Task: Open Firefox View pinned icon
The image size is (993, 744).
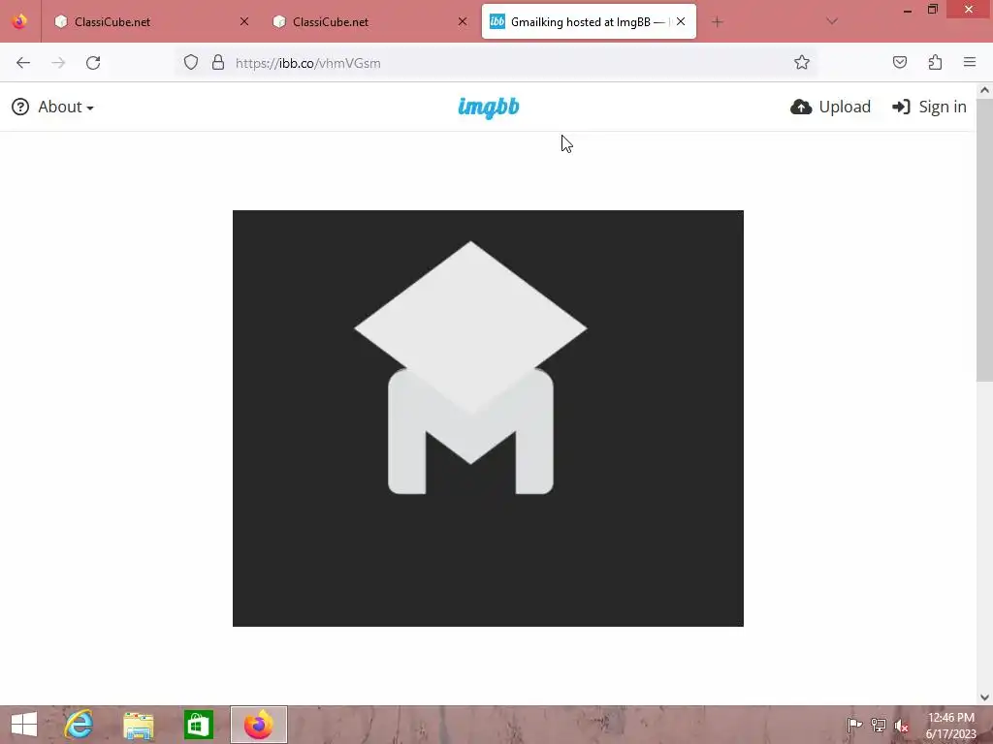Action: click(19, 21)
